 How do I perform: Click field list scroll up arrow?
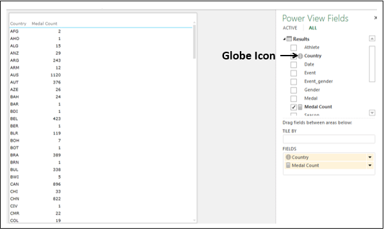pos(372,38)
